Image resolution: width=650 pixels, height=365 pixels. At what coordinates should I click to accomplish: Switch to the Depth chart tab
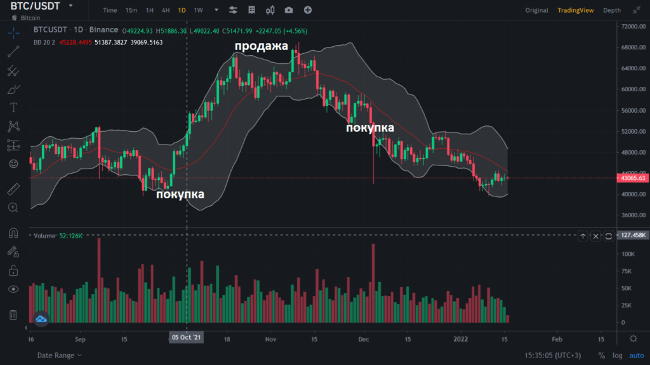pyautogui.click(x=612, y=10)
